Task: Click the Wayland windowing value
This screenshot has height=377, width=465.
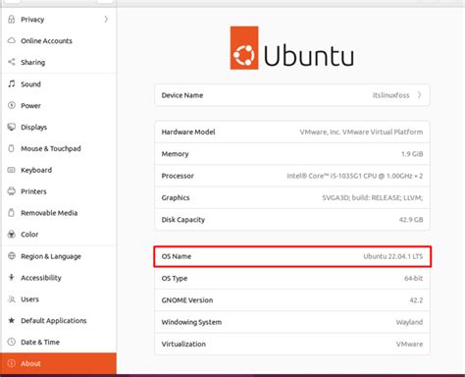Action: click(409, 322)
